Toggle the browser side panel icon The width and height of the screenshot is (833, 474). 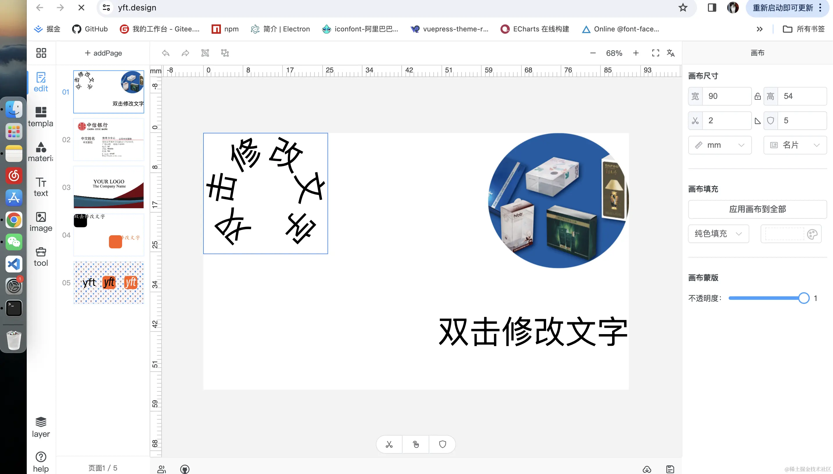point(712,8)
